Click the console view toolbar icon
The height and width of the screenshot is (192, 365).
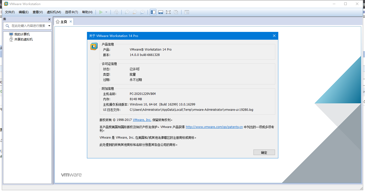[x=187, y=12]
